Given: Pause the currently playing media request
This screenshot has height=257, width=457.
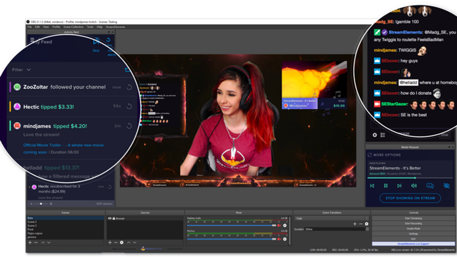Looking at the screenshot, I should coord(386,186).
